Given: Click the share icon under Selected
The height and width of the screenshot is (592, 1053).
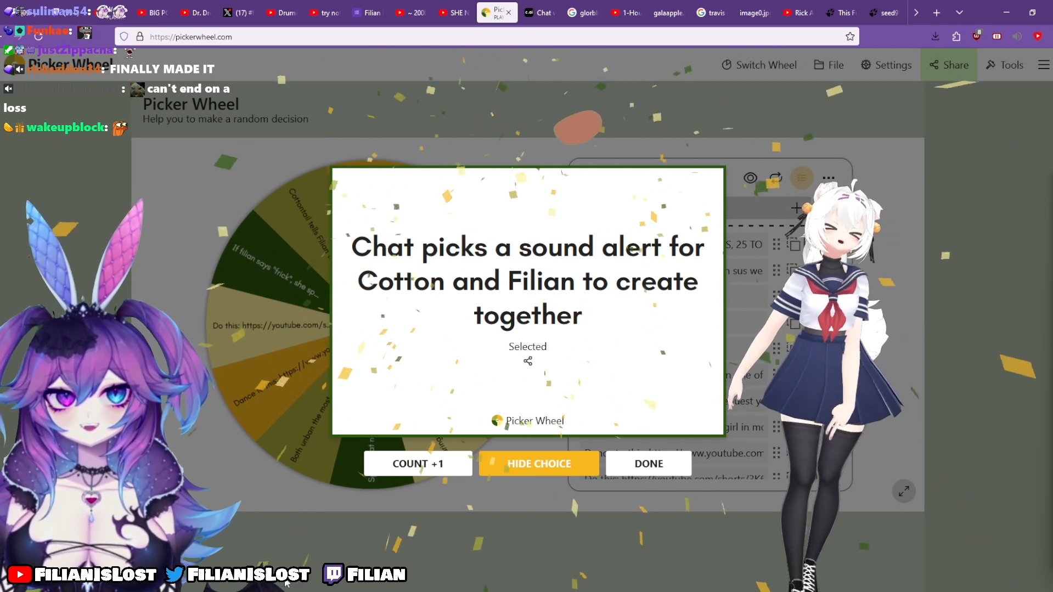Looking at the screenshot, I should 527,361.
